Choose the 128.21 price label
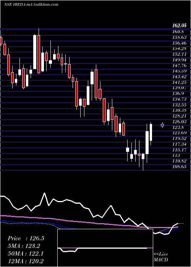This screenshot has height=267, width=191. 179,116
